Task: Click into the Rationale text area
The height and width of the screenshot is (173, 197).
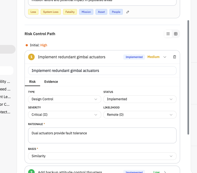Action: pos(102,135)
